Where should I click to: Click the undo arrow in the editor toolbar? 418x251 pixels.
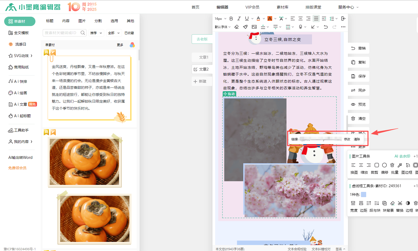pos(326,27)
